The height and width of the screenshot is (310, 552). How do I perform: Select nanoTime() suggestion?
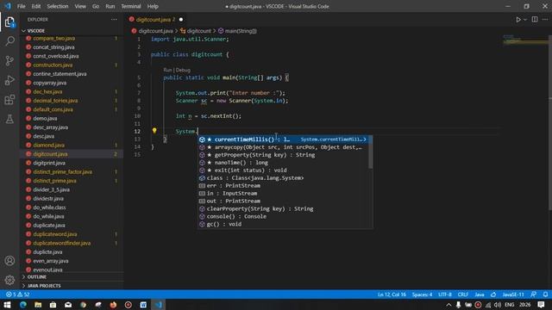(x=283, y=163)
